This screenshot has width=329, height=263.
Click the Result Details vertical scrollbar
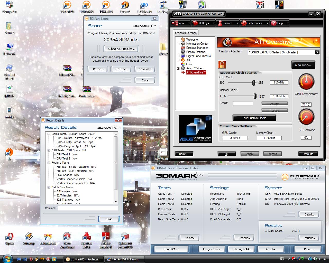[x=115, y=168]
